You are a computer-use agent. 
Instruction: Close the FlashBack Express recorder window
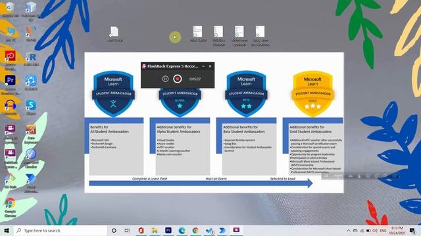[210, 66]
